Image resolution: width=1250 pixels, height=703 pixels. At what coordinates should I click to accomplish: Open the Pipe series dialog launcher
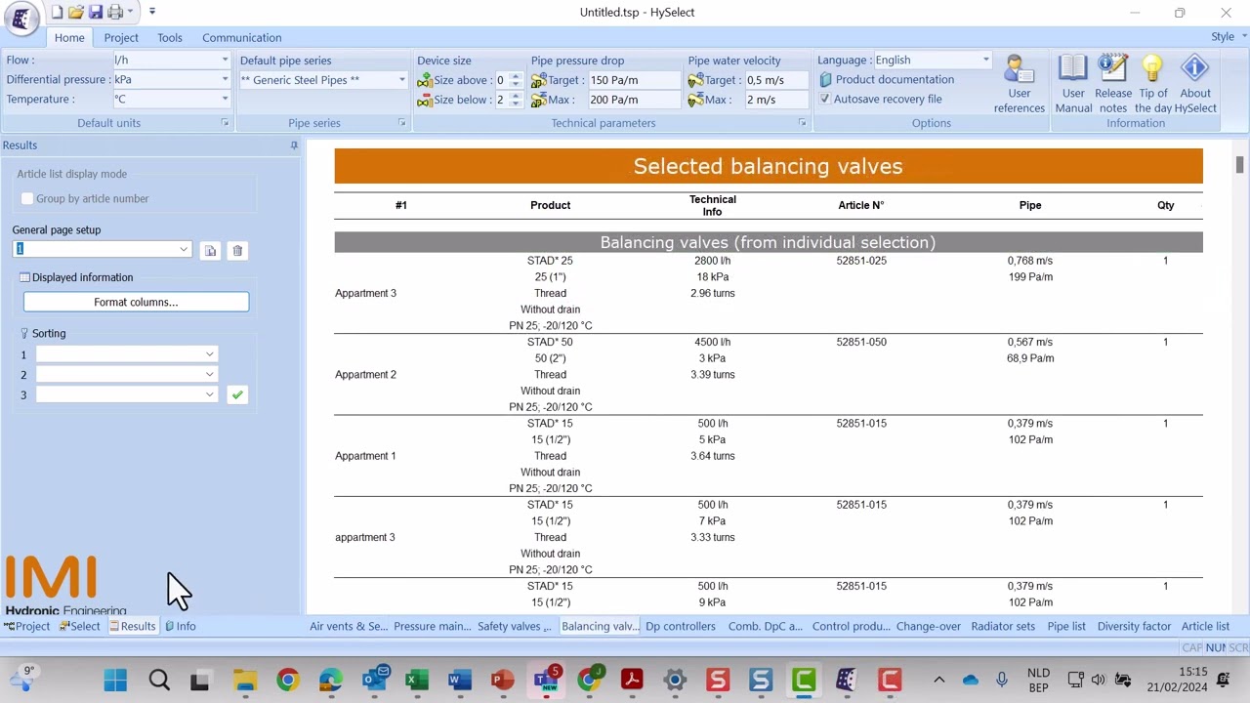pos(401,123)
